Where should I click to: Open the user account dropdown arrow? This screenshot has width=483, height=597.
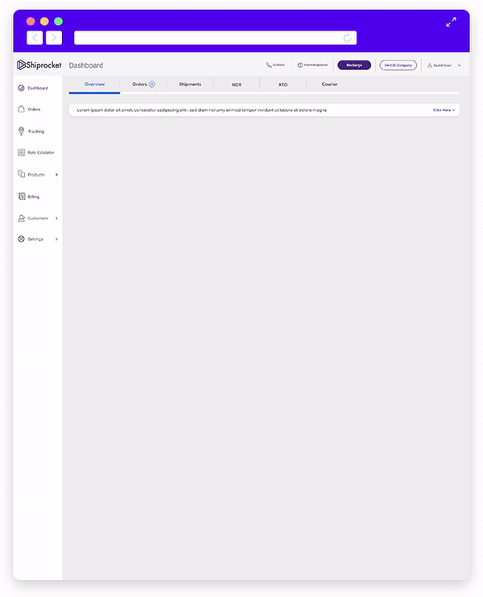(459, 65)
